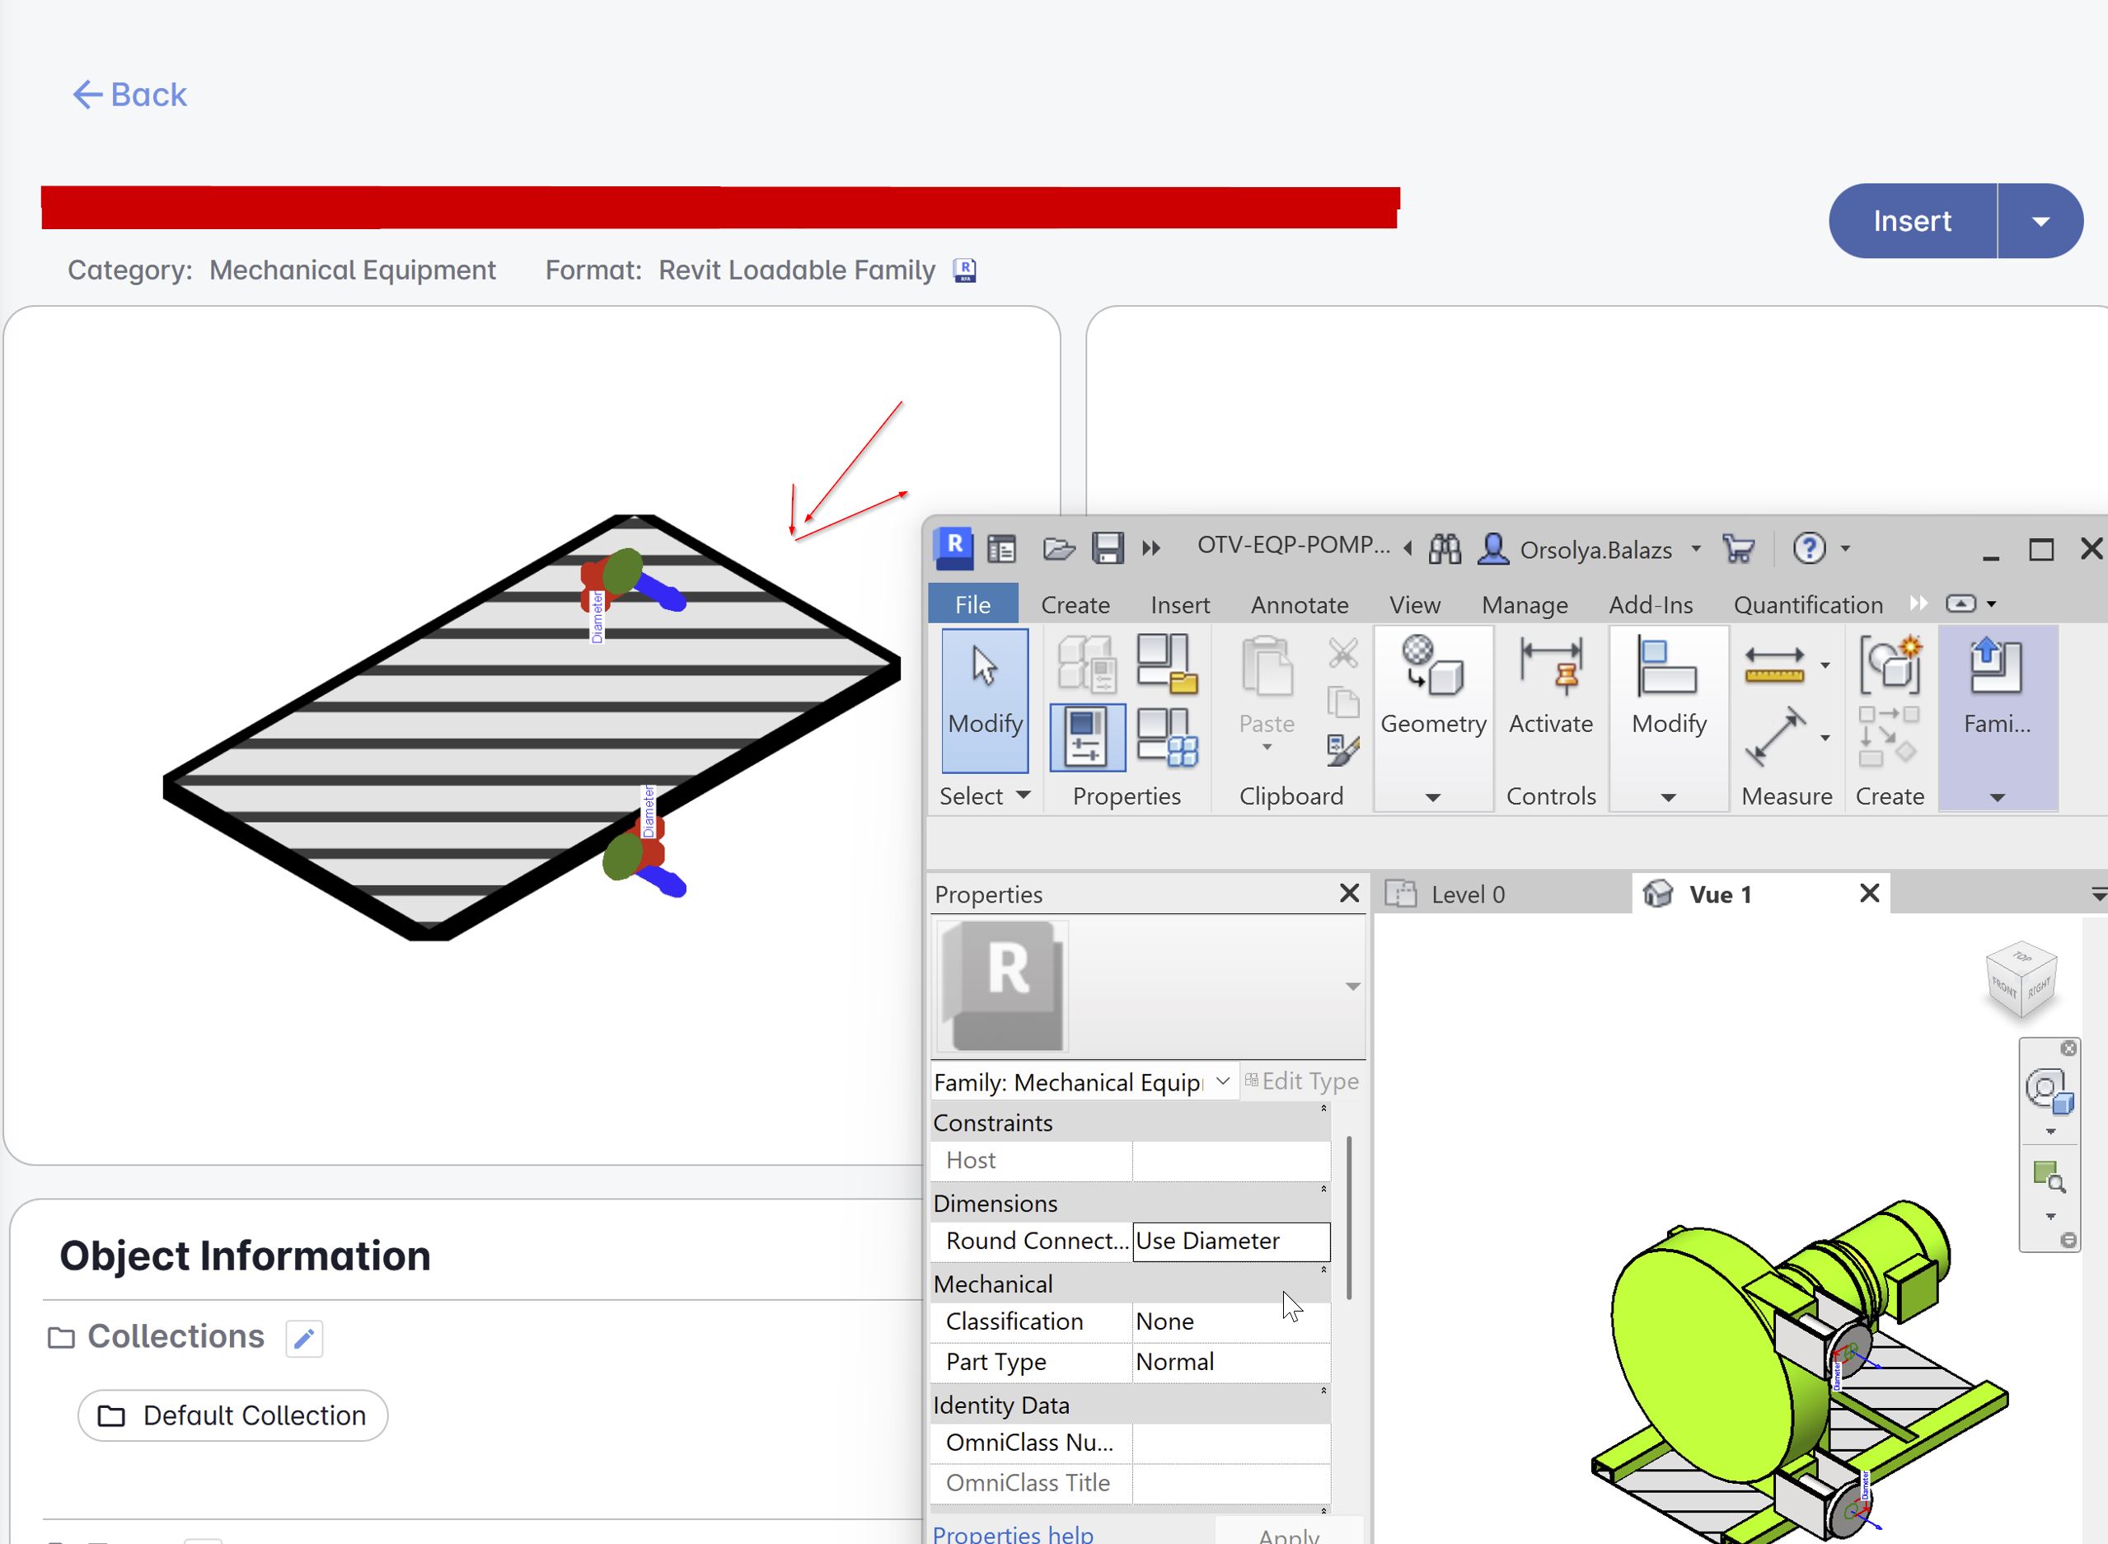This screenshot has width=2108, height=1544.
Task: Open the pencil edit icon next to Collections
Action: tap(304, 1339)
